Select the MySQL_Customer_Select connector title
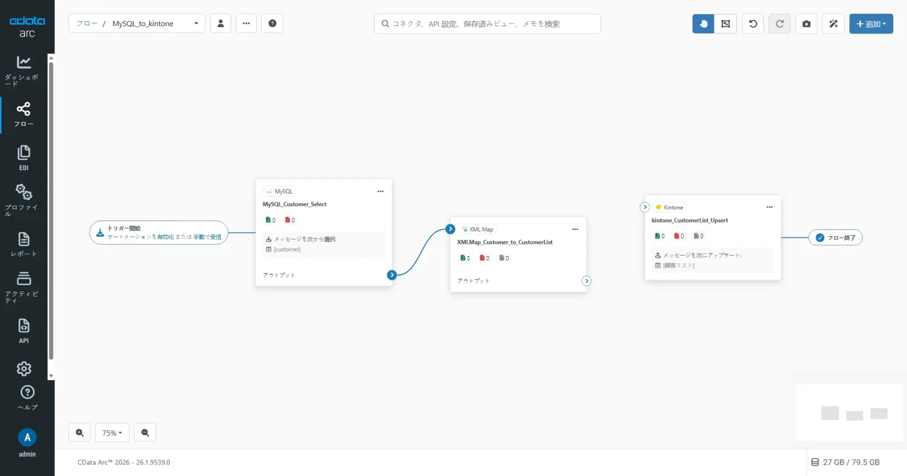 (x=294, y=204)
